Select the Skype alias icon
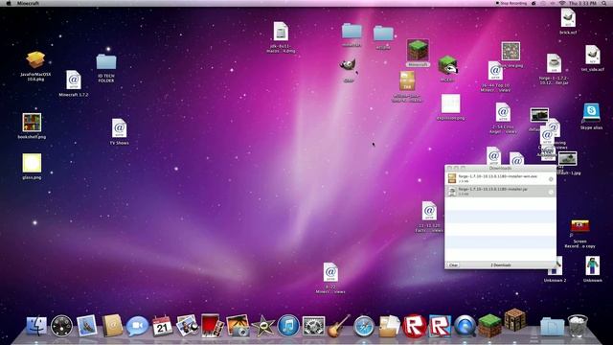Viewport: 613px width, 345px height. pos(591,113)
